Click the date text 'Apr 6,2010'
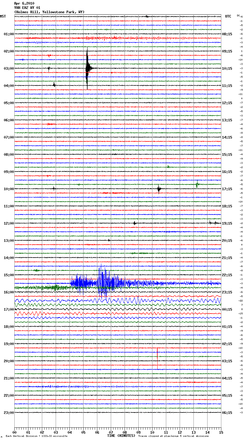This screenshot has width=244, height=440. [24, 3]
